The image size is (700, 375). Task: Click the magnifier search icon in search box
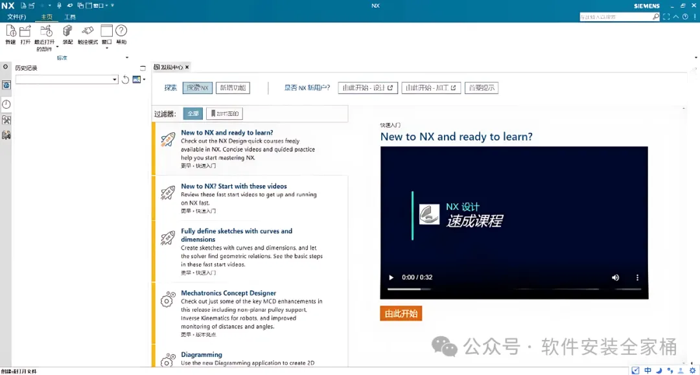655,17
